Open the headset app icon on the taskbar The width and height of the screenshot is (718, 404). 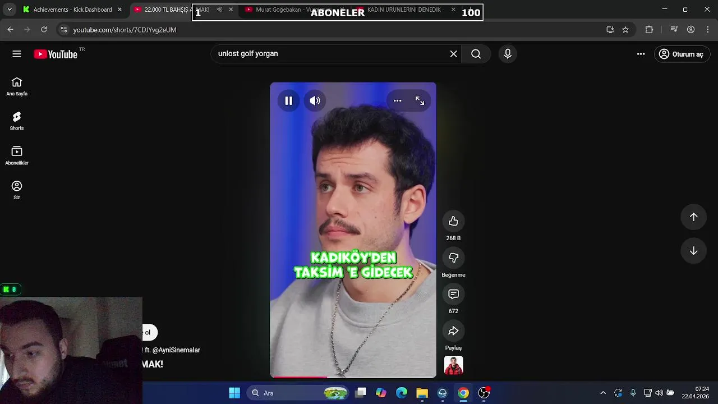point(443,393)
